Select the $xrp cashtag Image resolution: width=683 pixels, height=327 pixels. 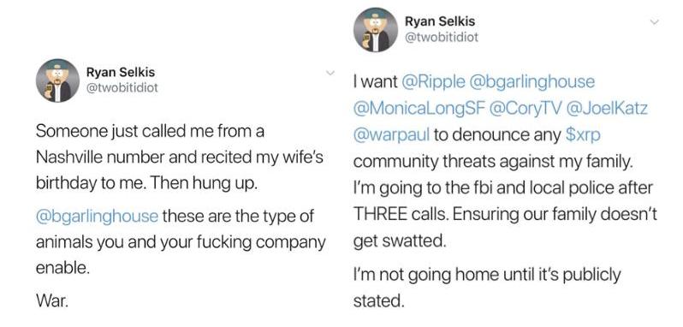pos(583,135)
